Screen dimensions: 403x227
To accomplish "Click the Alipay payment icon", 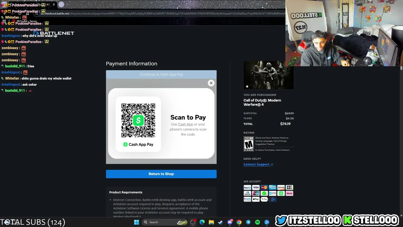I will point(273,193).
